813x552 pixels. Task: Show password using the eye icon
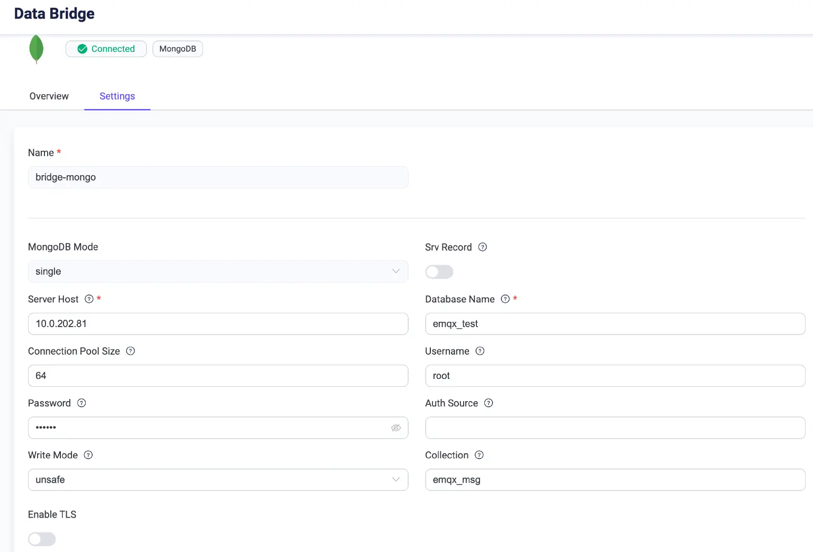coord(395,428)
